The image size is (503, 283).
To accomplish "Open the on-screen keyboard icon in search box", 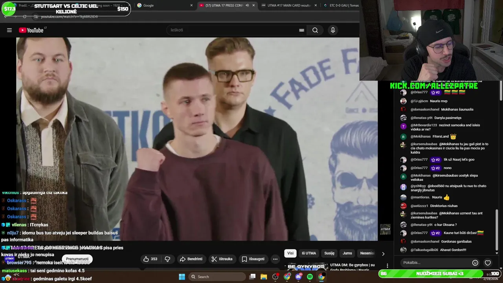I will 301,30.
